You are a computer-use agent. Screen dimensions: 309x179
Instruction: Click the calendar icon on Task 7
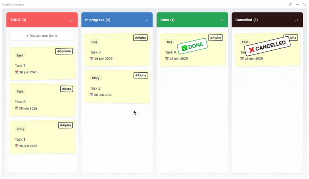coord(17,72)
